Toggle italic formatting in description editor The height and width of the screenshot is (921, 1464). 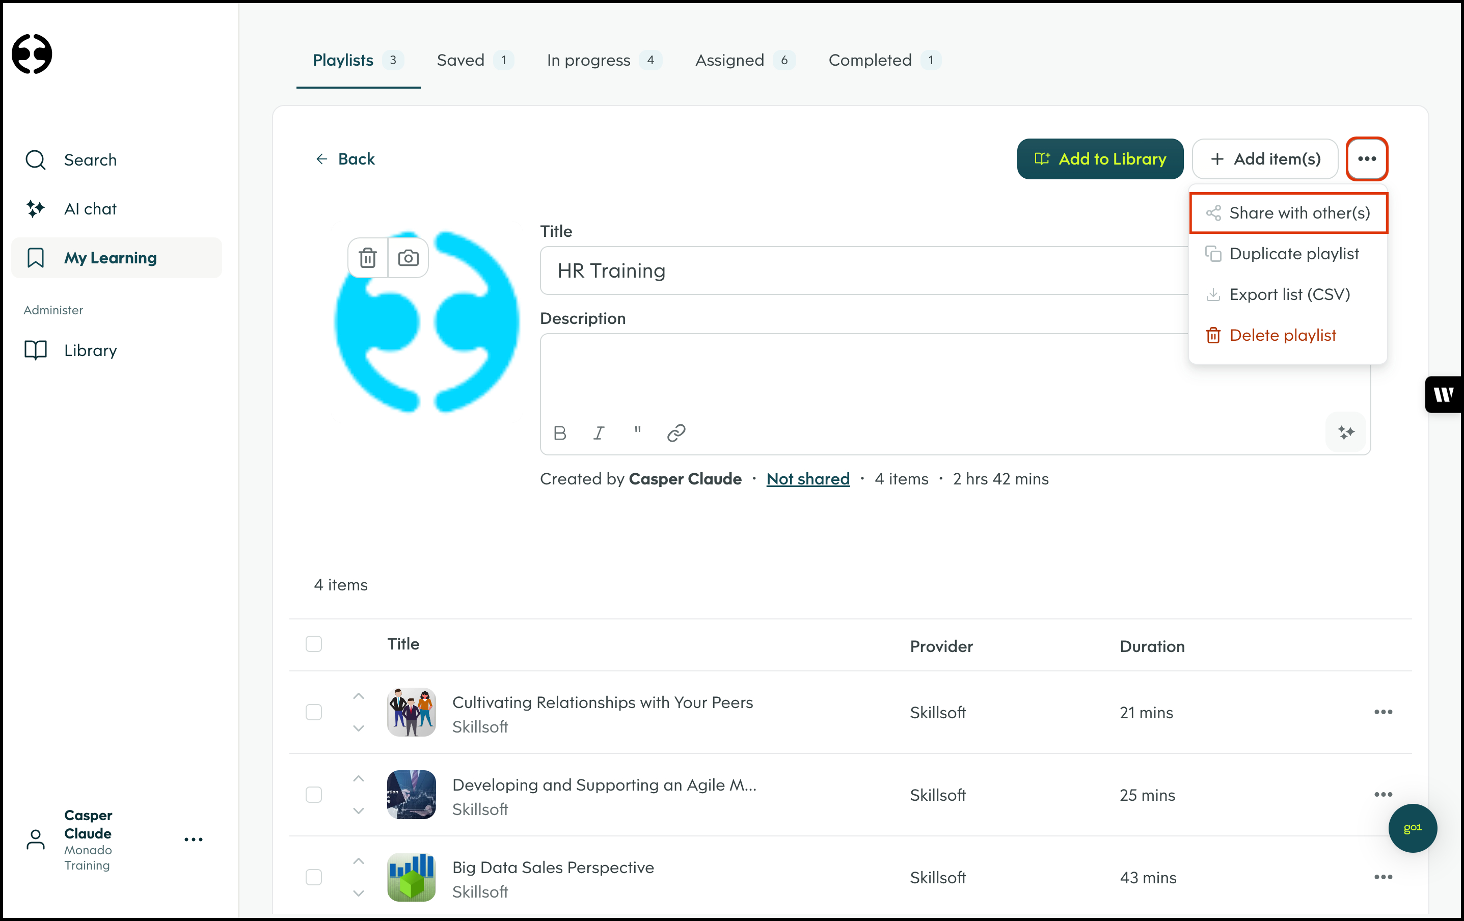pyautogui.click(x=599, y=434)
